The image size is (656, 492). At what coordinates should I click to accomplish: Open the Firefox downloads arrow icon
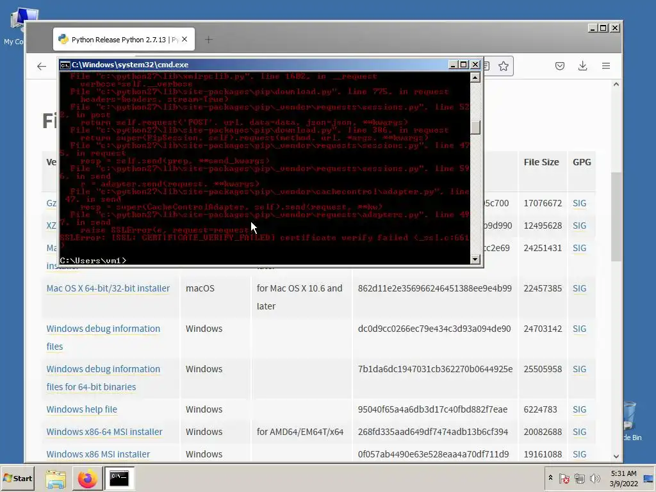coord(582,66)
